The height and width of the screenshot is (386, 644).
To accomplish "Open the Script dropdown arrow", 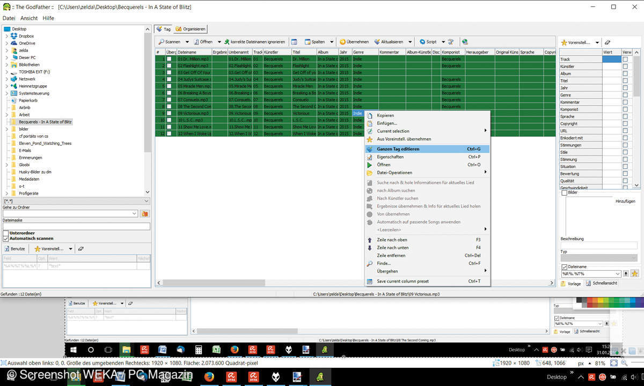I will tap(442, 42).
